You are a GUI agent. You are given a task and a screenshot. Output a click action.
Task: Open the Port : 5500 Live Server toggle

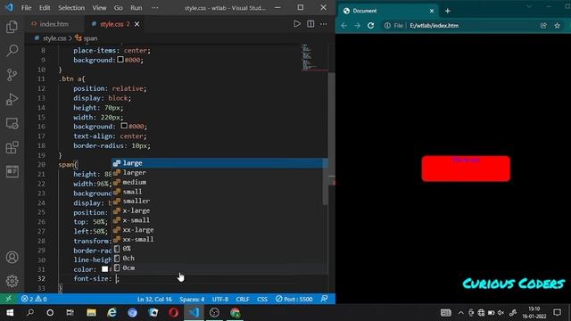coord(294,299)
